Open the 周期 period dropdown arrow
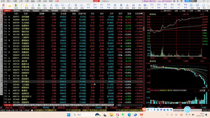Screen dimensions: 210x118 coord(65,5)
